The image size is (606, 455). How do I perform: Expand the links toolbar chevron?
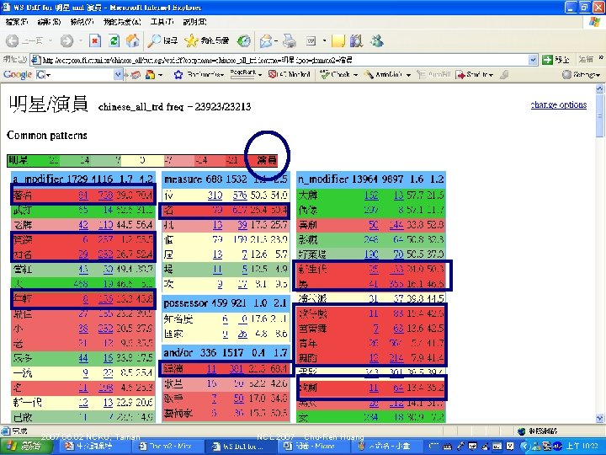[x=601, y=58]
